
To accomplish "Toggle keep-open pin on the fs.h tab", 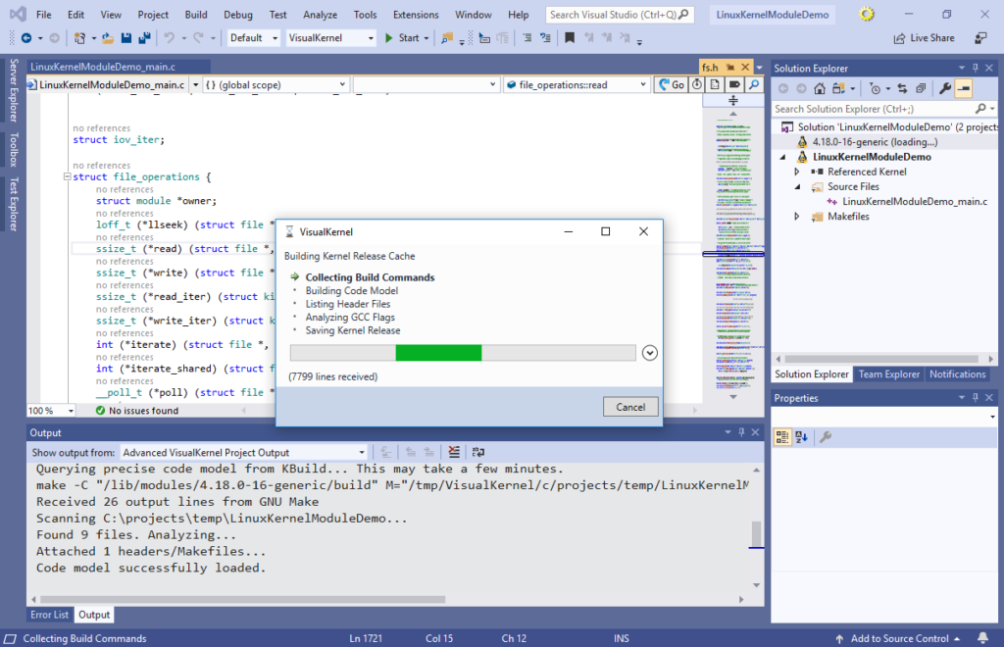I will pyautogui.click(x=728, y=68).
